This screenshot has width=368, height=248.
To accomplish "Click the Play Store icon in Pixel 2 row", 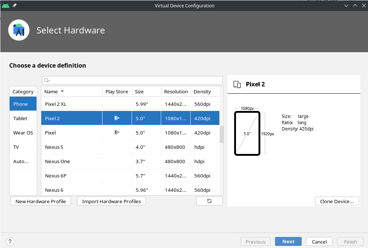I will [x=117, y=118].
